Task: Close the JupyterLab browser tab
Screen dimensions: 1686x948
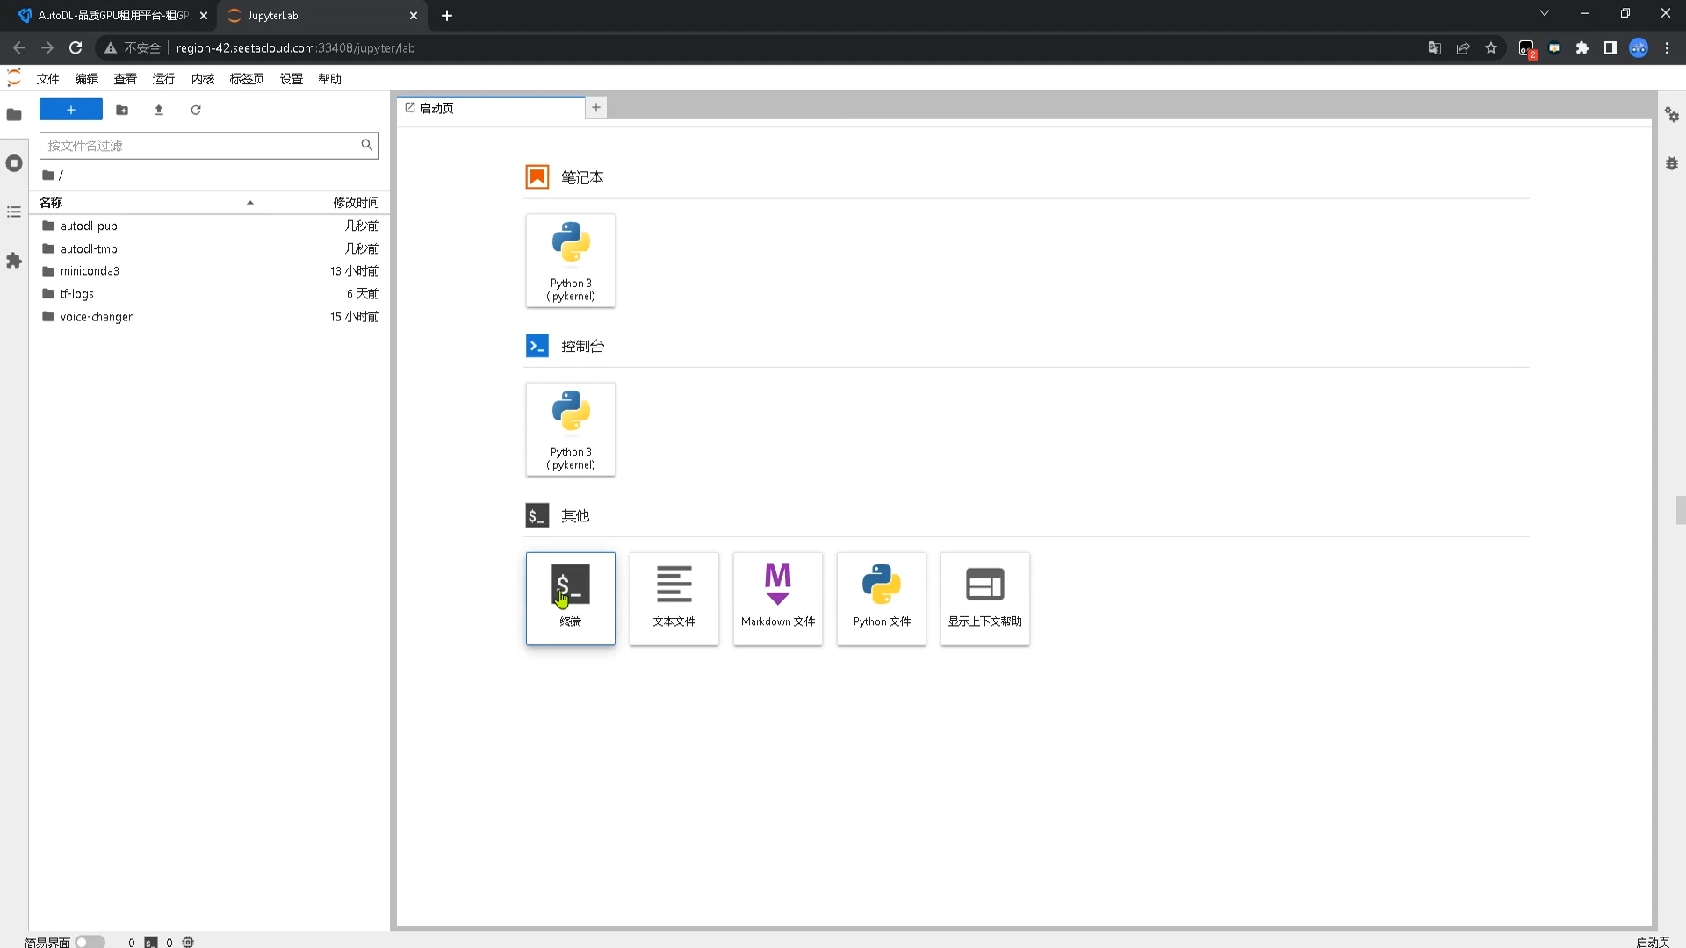Action: coord(414,16)
